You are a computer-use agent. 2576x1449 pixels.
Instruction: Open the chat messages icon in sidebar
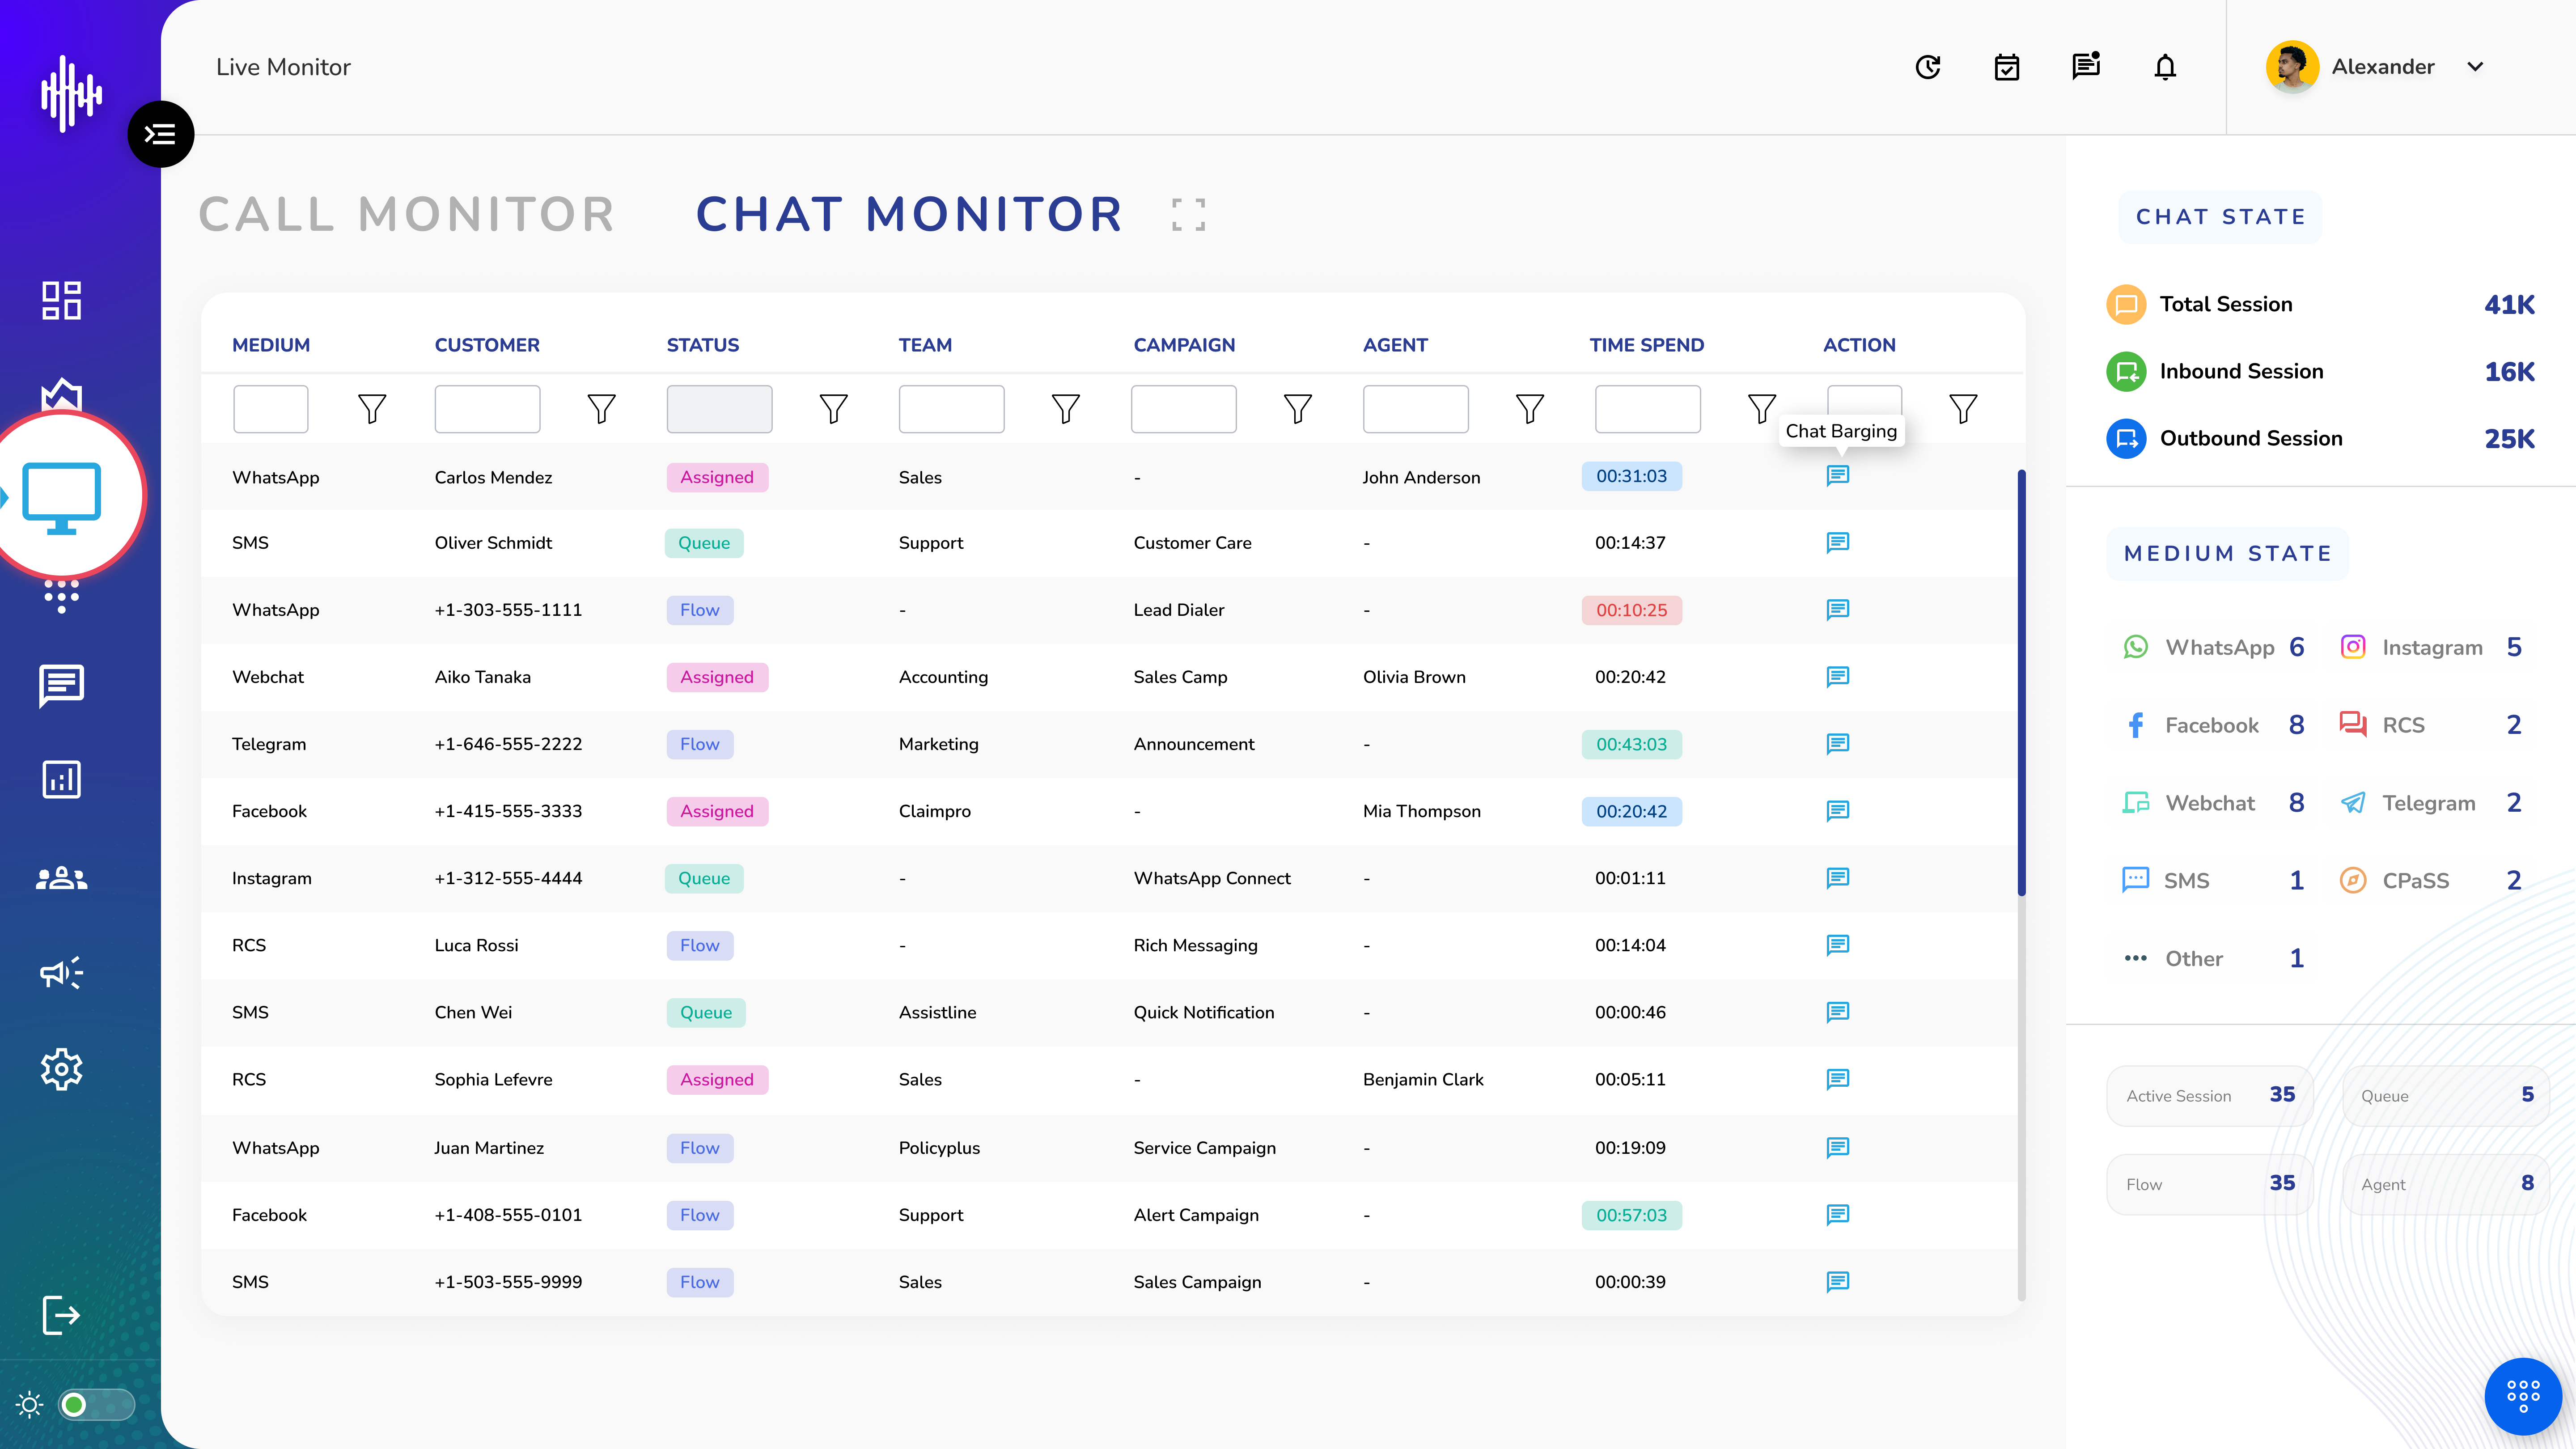[61, 686]
